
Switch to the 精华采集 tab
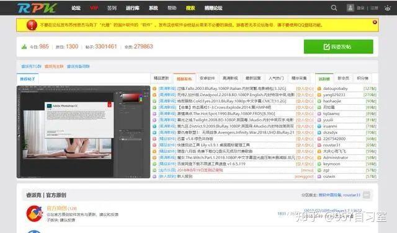(299, 78)
